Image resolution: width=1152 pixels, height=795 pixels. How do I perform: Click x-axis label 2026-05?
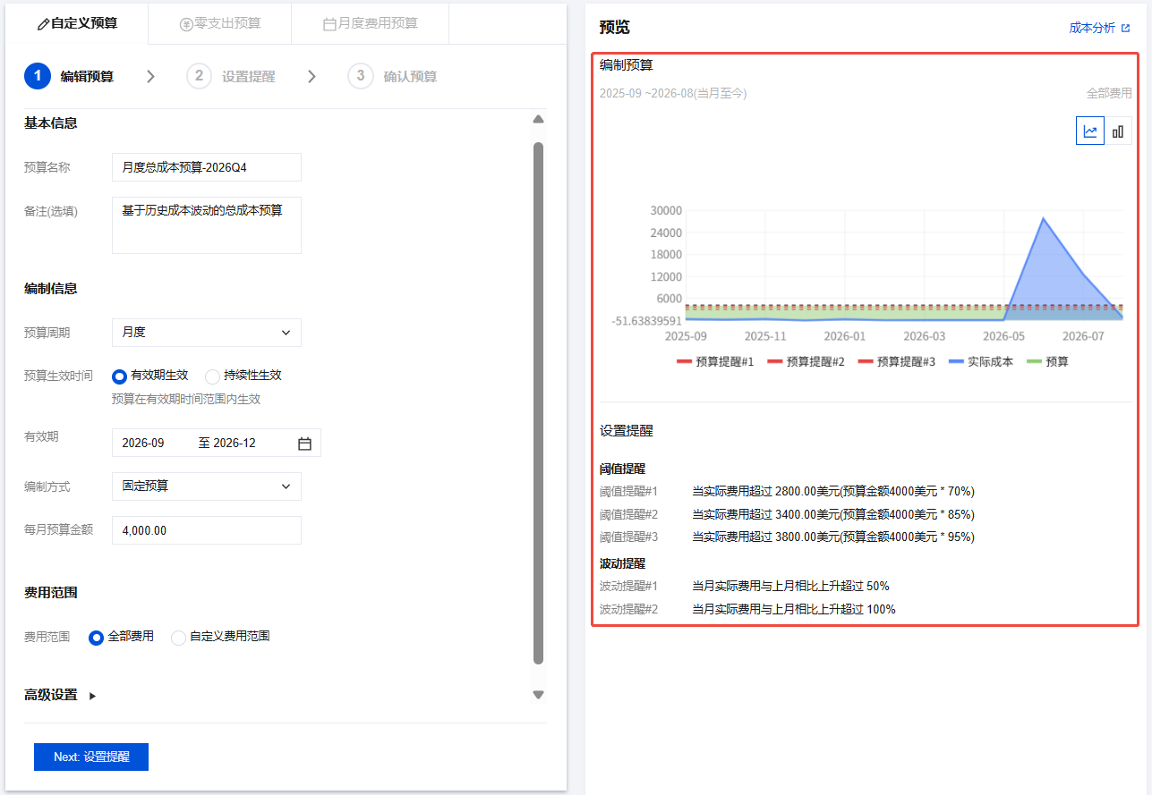[1003, 337]
